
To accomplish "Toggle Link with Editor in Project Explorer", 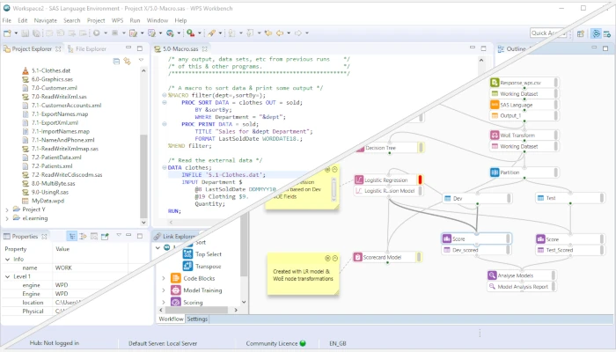I will [128, 61].
